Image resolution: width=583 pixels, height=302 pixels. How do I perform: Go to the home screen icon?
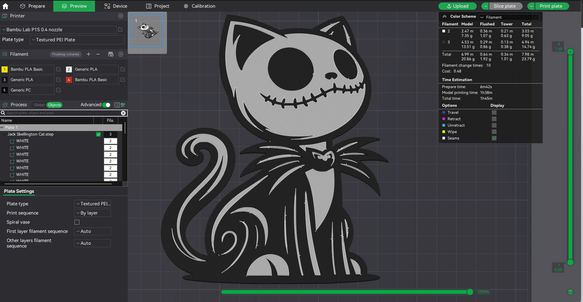click(x=5, y=6)
